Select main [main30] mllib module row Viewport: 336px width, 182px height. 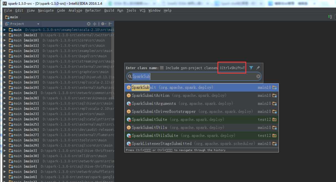click(x=58, y=156)
